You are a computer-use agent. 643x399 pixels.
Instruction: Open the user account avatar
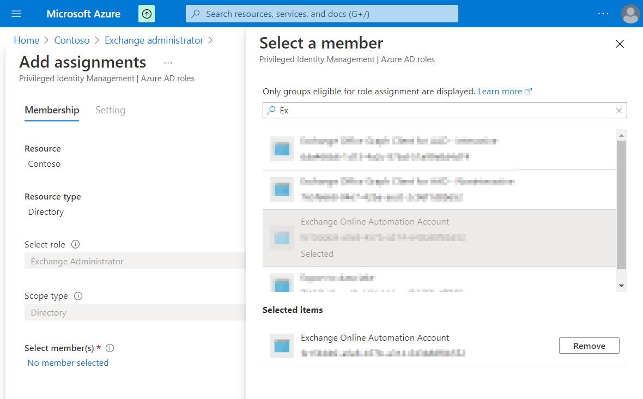tap(630, 14)
